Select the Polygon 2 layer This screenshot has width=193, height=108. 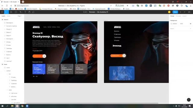9,29
